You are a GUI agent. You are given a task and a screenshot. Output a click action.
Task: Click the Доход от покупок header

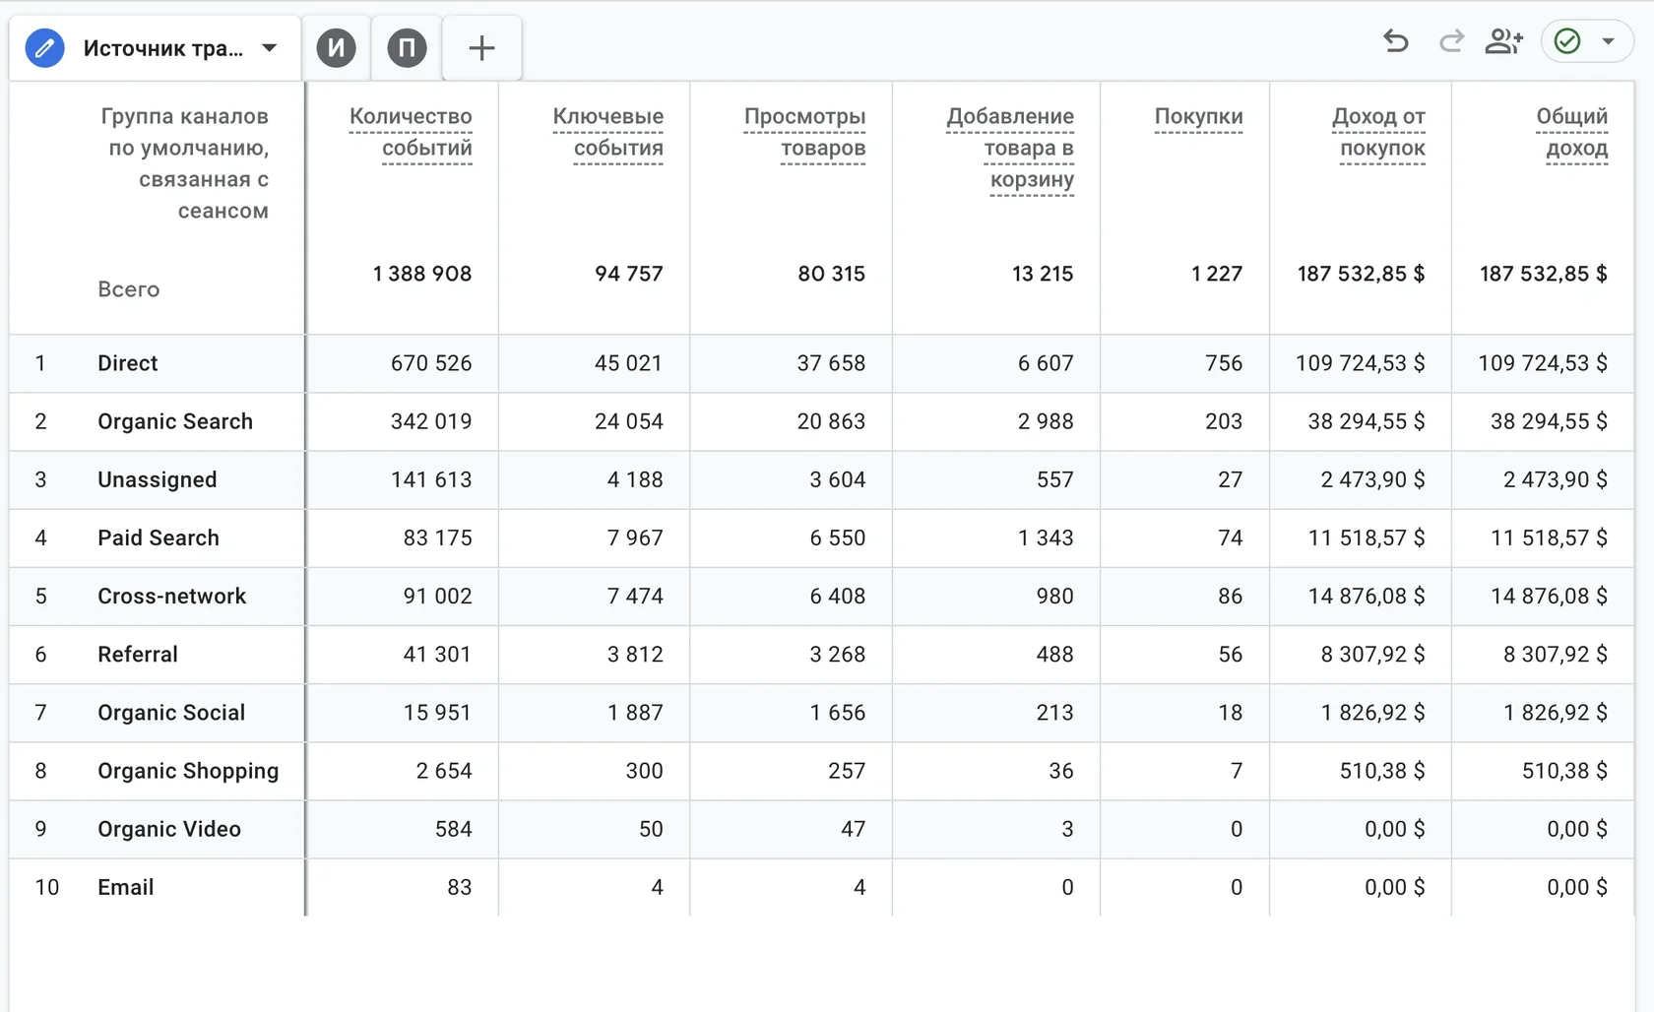[x=1378, y=132]
